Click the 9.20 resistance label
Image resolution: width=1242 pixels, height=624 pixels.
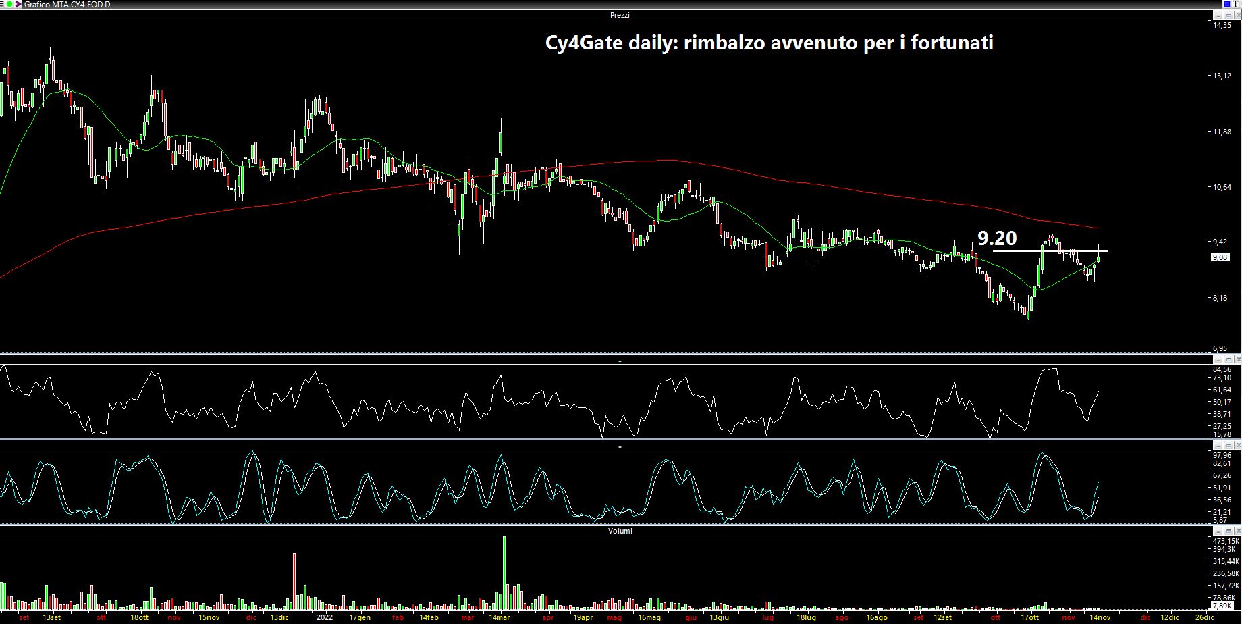tap(997, 238)
